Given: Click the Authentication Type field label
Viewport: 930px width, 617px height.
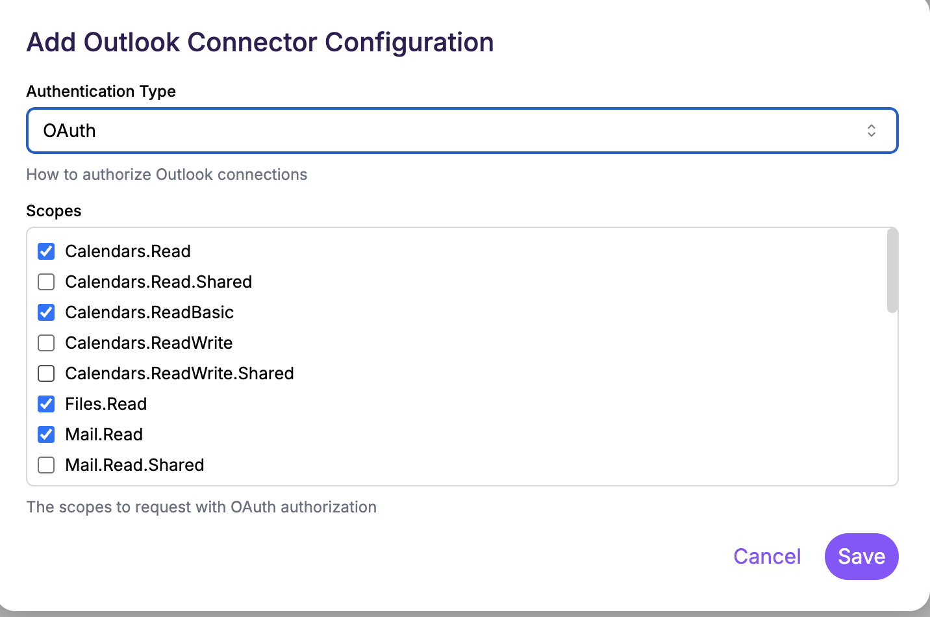Looking at the screenshot, I should point(101,92).
